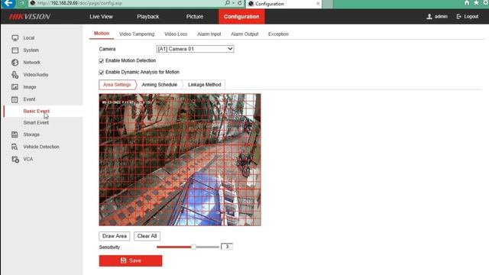Open the Alarm Output tab
489x275 pixels.
click(x=244, y=34)
